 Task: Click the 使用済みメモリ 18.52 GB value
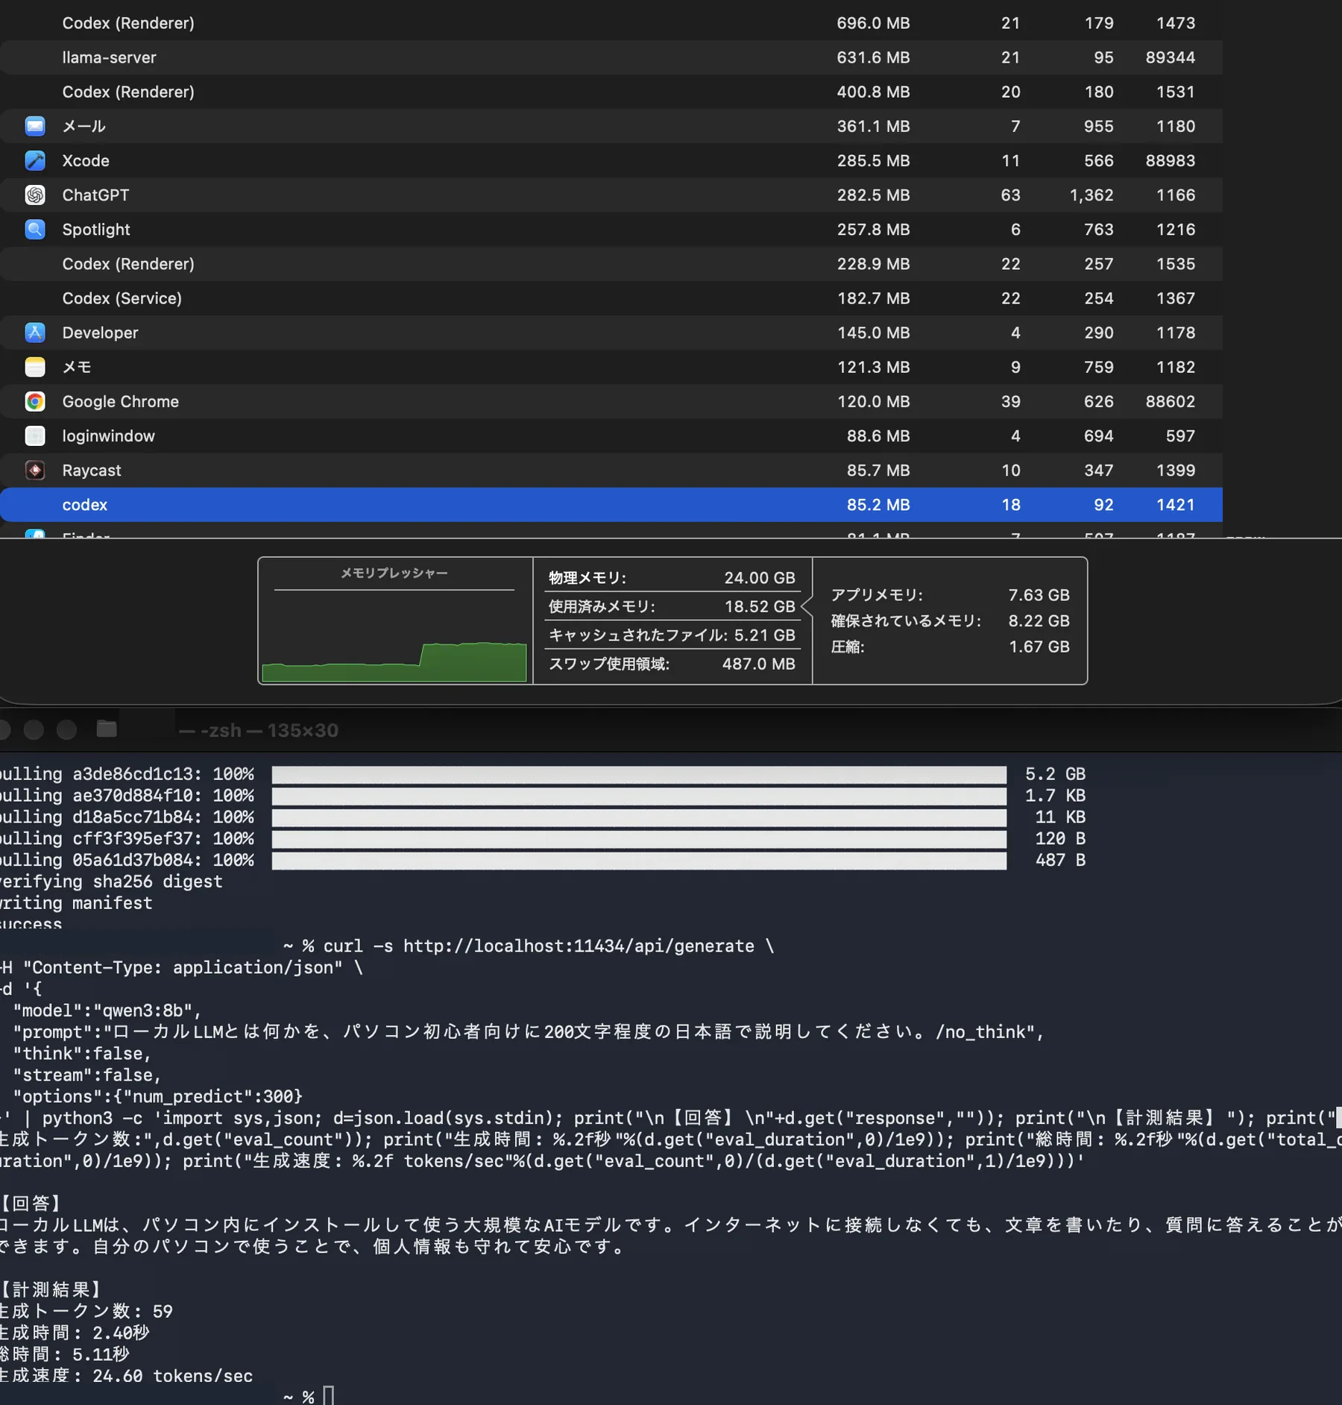tap(760, 606)
